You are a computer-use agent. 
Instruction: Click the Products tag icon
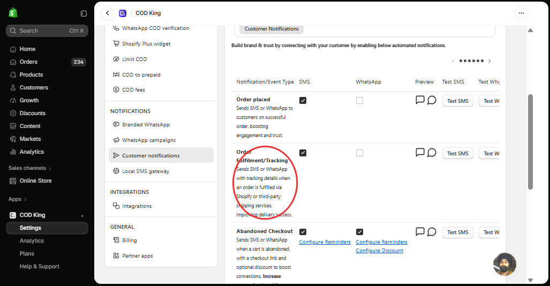pos(13,75)
